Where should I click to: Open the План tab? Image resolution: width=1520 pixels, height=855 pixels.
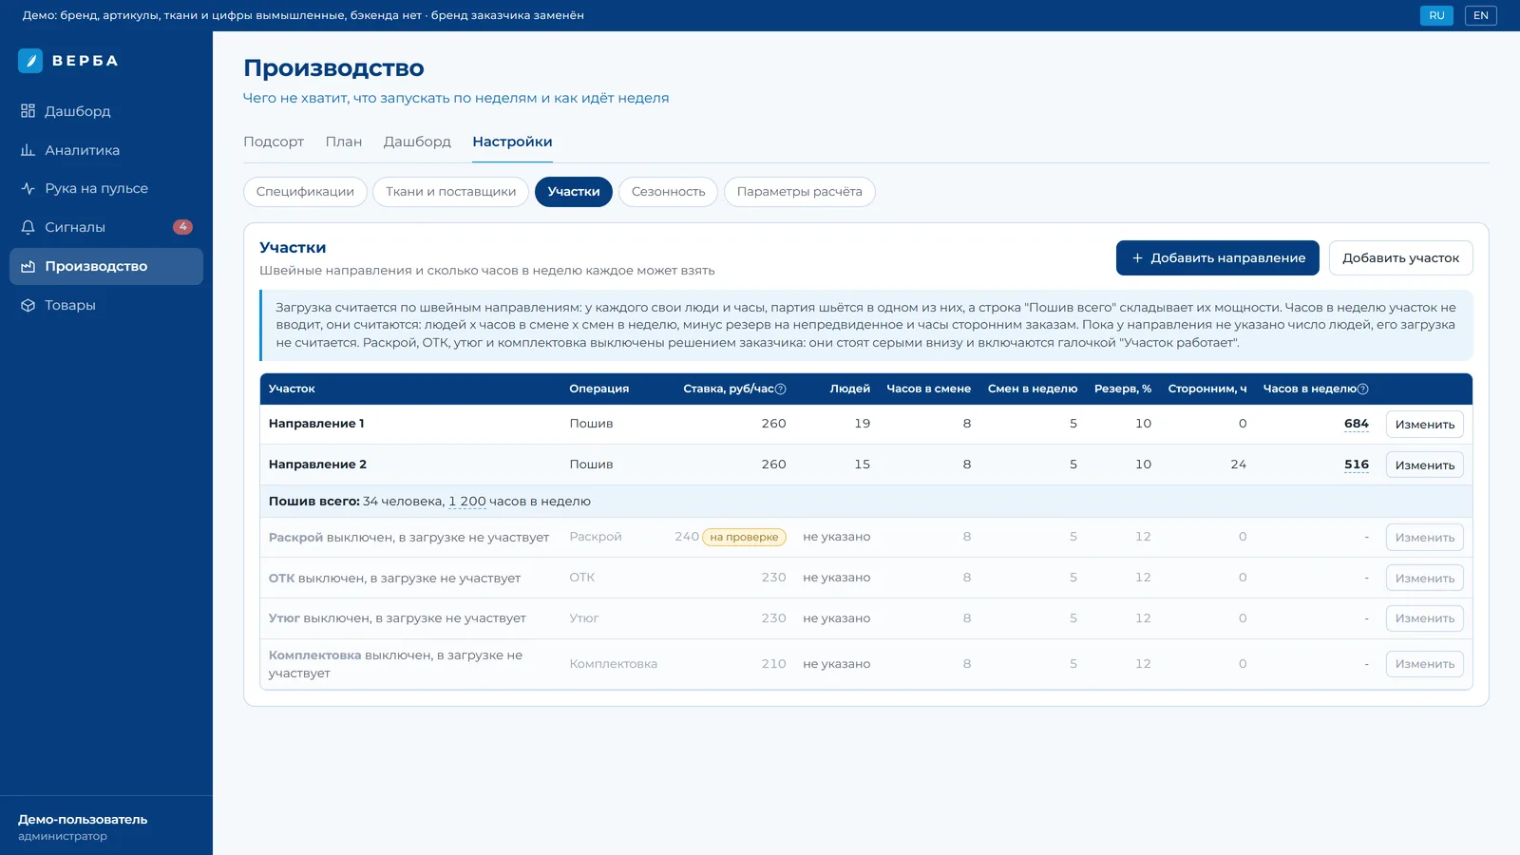344,142
